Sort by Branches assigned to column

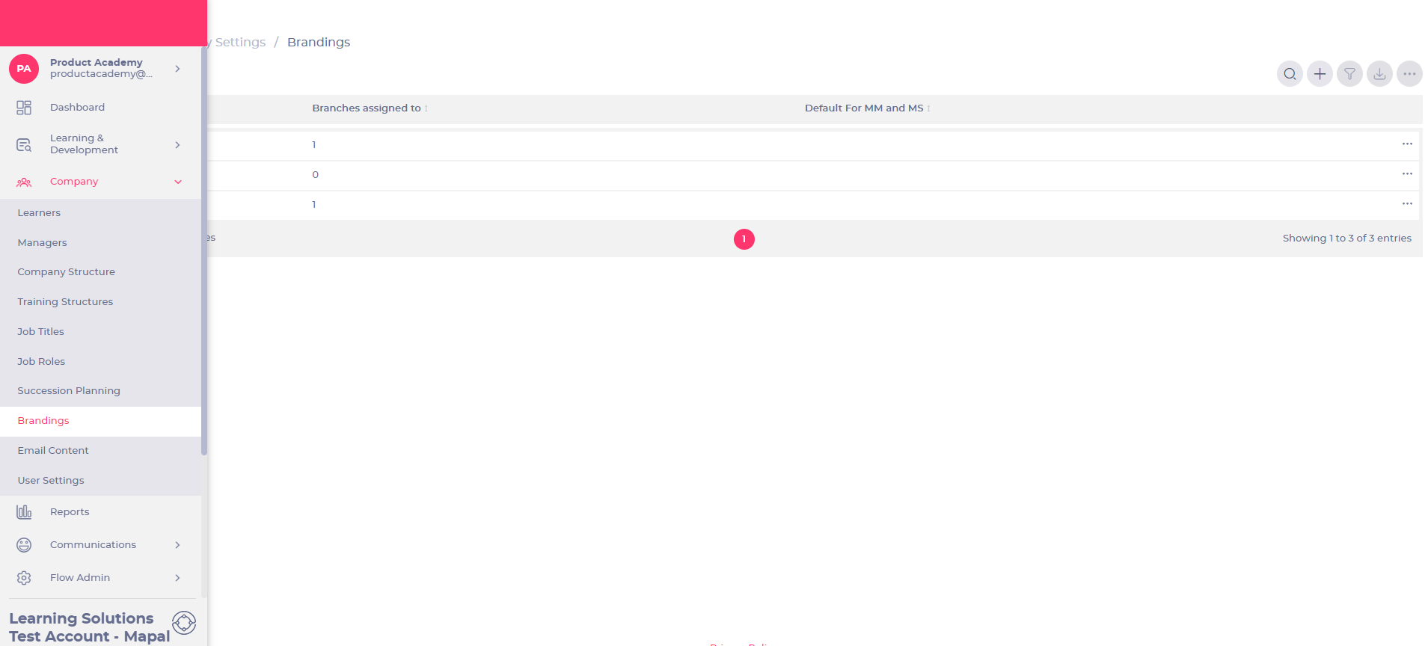click(370, 108)
